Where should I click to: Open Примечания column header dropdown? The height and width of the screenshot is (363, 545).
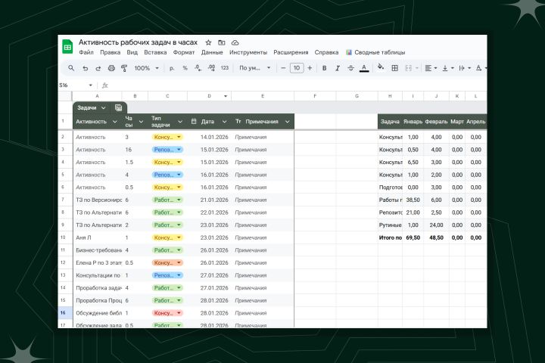[x=288, y=122]
